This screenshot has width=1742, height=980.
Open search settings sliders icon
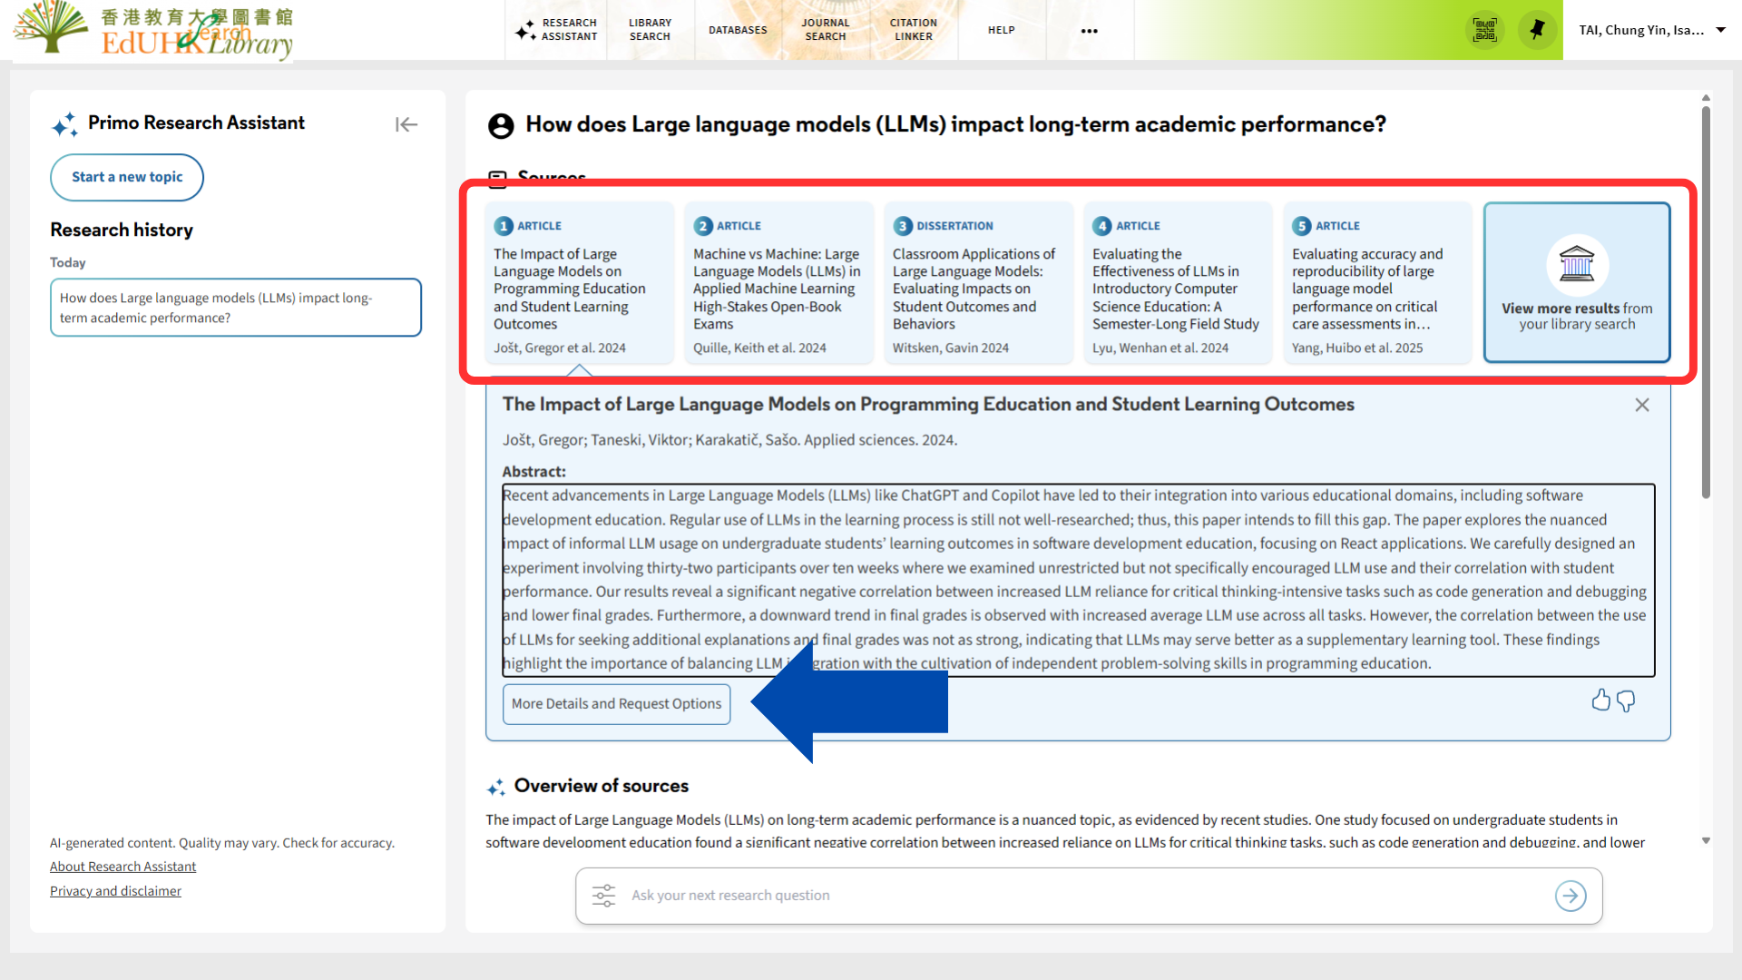[x=604, y=896]
